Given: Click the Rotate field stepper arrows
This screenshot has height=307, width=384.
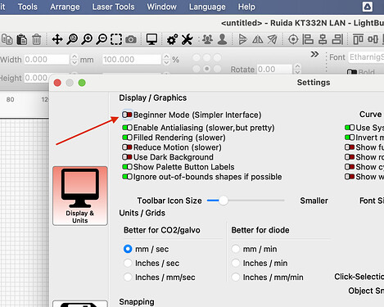Looking at the screenshot, I should pyautogui.click(x=297, y=70).
